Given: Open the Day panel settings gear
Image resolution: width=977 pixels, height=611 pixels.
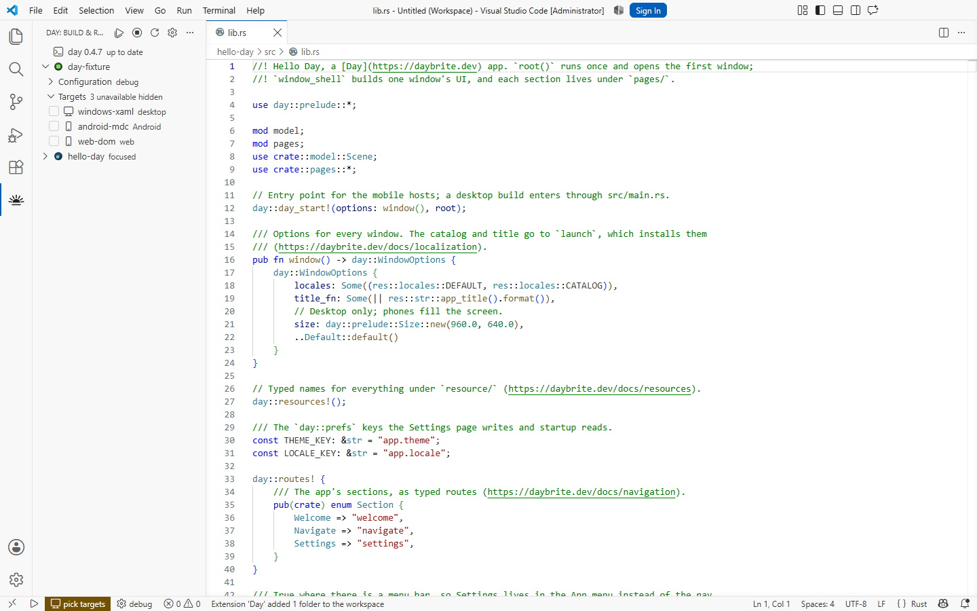Looking at the screenshot, I should 172,33.
